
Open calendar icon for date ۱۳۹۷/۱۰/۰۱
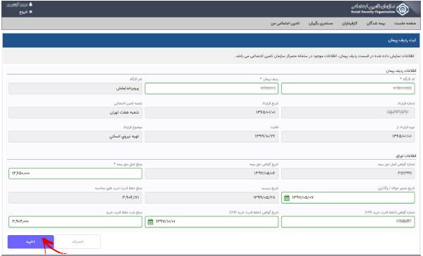point(150,222)
